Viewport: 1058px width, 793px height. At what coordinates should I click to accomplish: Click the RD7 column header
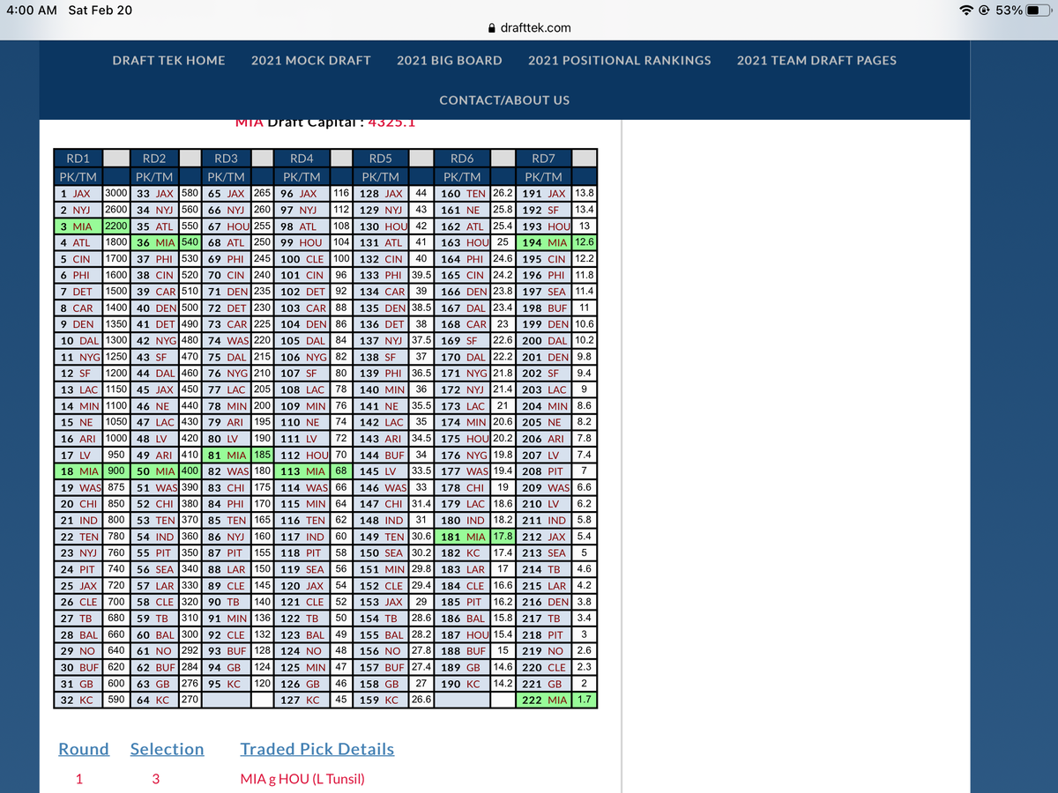(x=543, y=159)
